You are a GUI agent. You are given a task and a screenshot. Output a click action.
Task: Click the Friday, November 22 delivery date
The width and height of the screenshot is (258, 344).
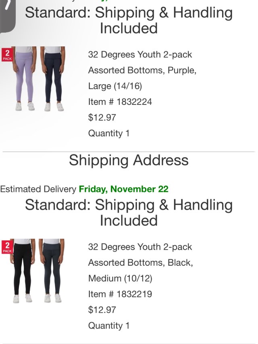tap(123, 189)
